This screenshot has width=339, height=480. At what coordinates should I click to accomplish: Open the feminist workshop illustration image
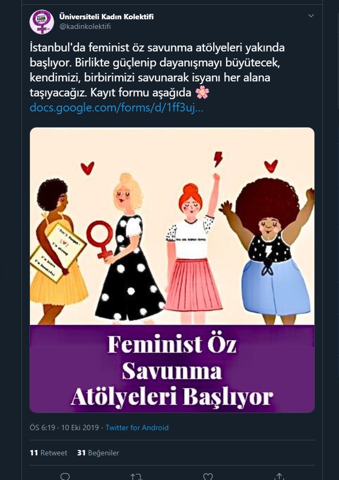click(x=172, y=226)
